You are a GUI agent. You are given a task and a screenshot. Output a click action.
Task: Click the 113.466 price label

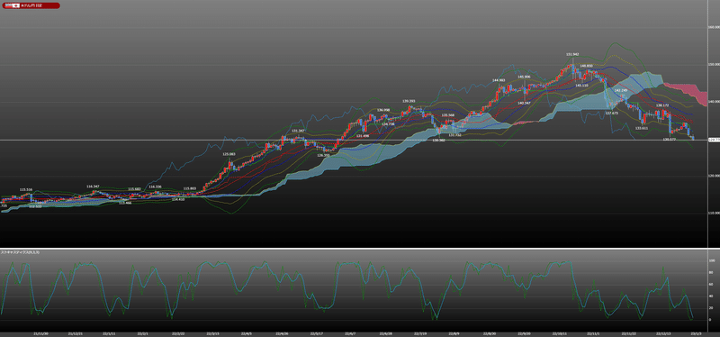[125, 203]
